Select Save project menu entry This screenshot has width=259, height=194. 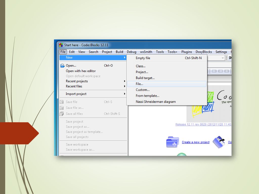[x=93, y=122]
